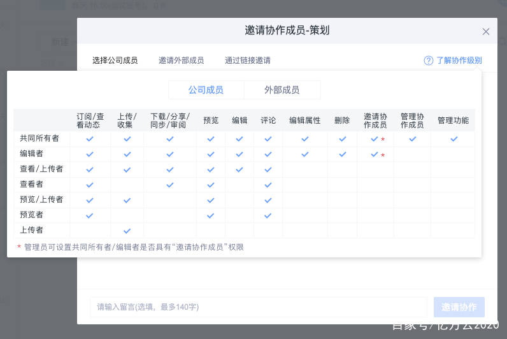This screenshot has width=507, height=339.
Task: Click the 共同所有者 row label
Action: point(39,138)
